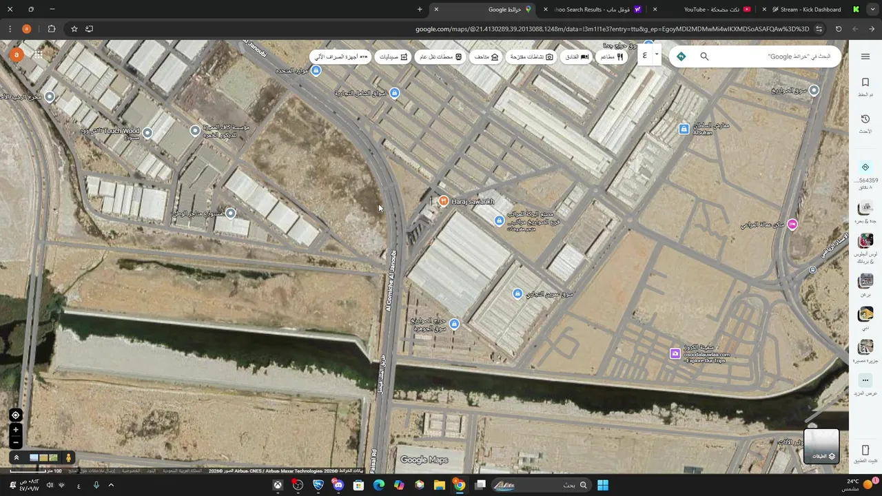
Task: Filter map by Museums chip
Action: click(486, 56)
